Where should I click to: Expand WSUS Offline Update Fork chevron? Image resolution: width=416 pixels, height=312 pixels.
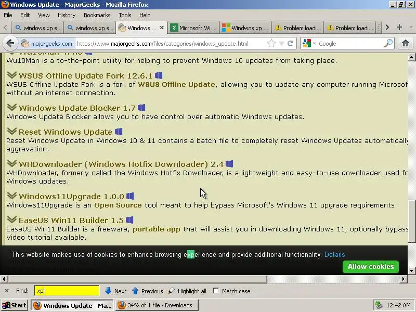click(x=11, y=75)
